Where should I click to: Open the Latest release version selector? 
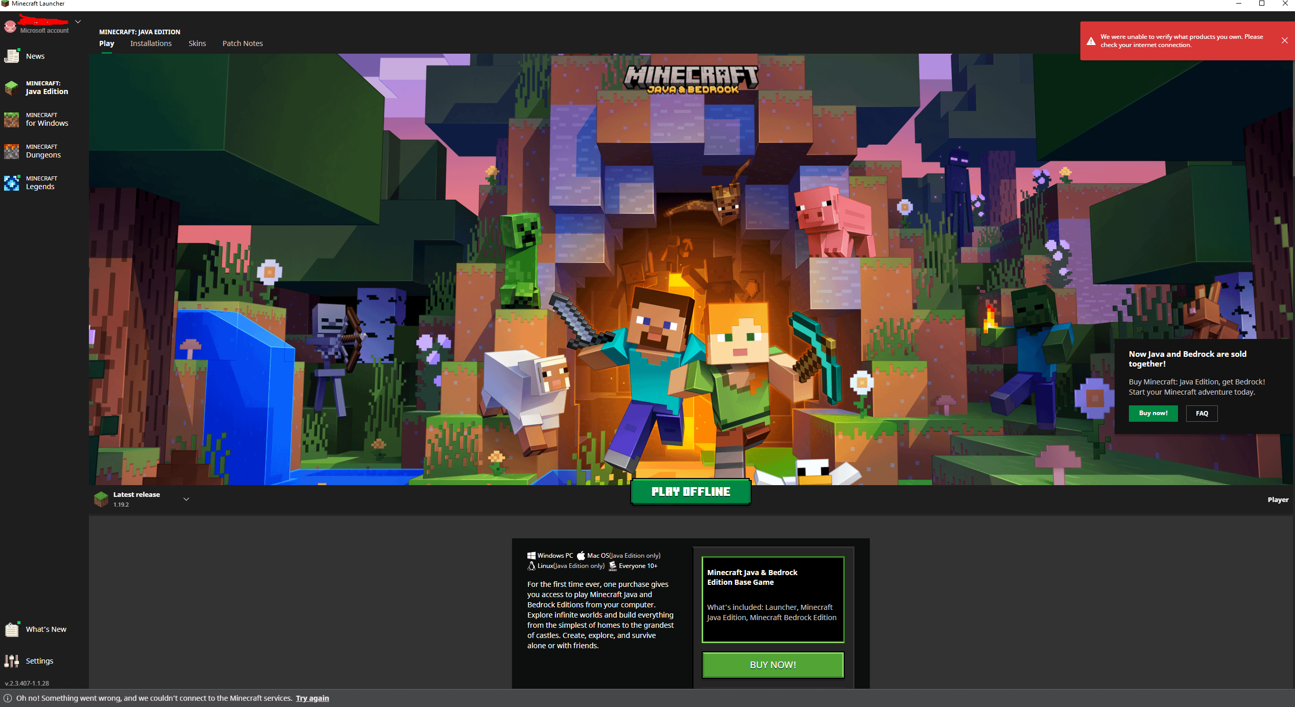pos(186,498)
